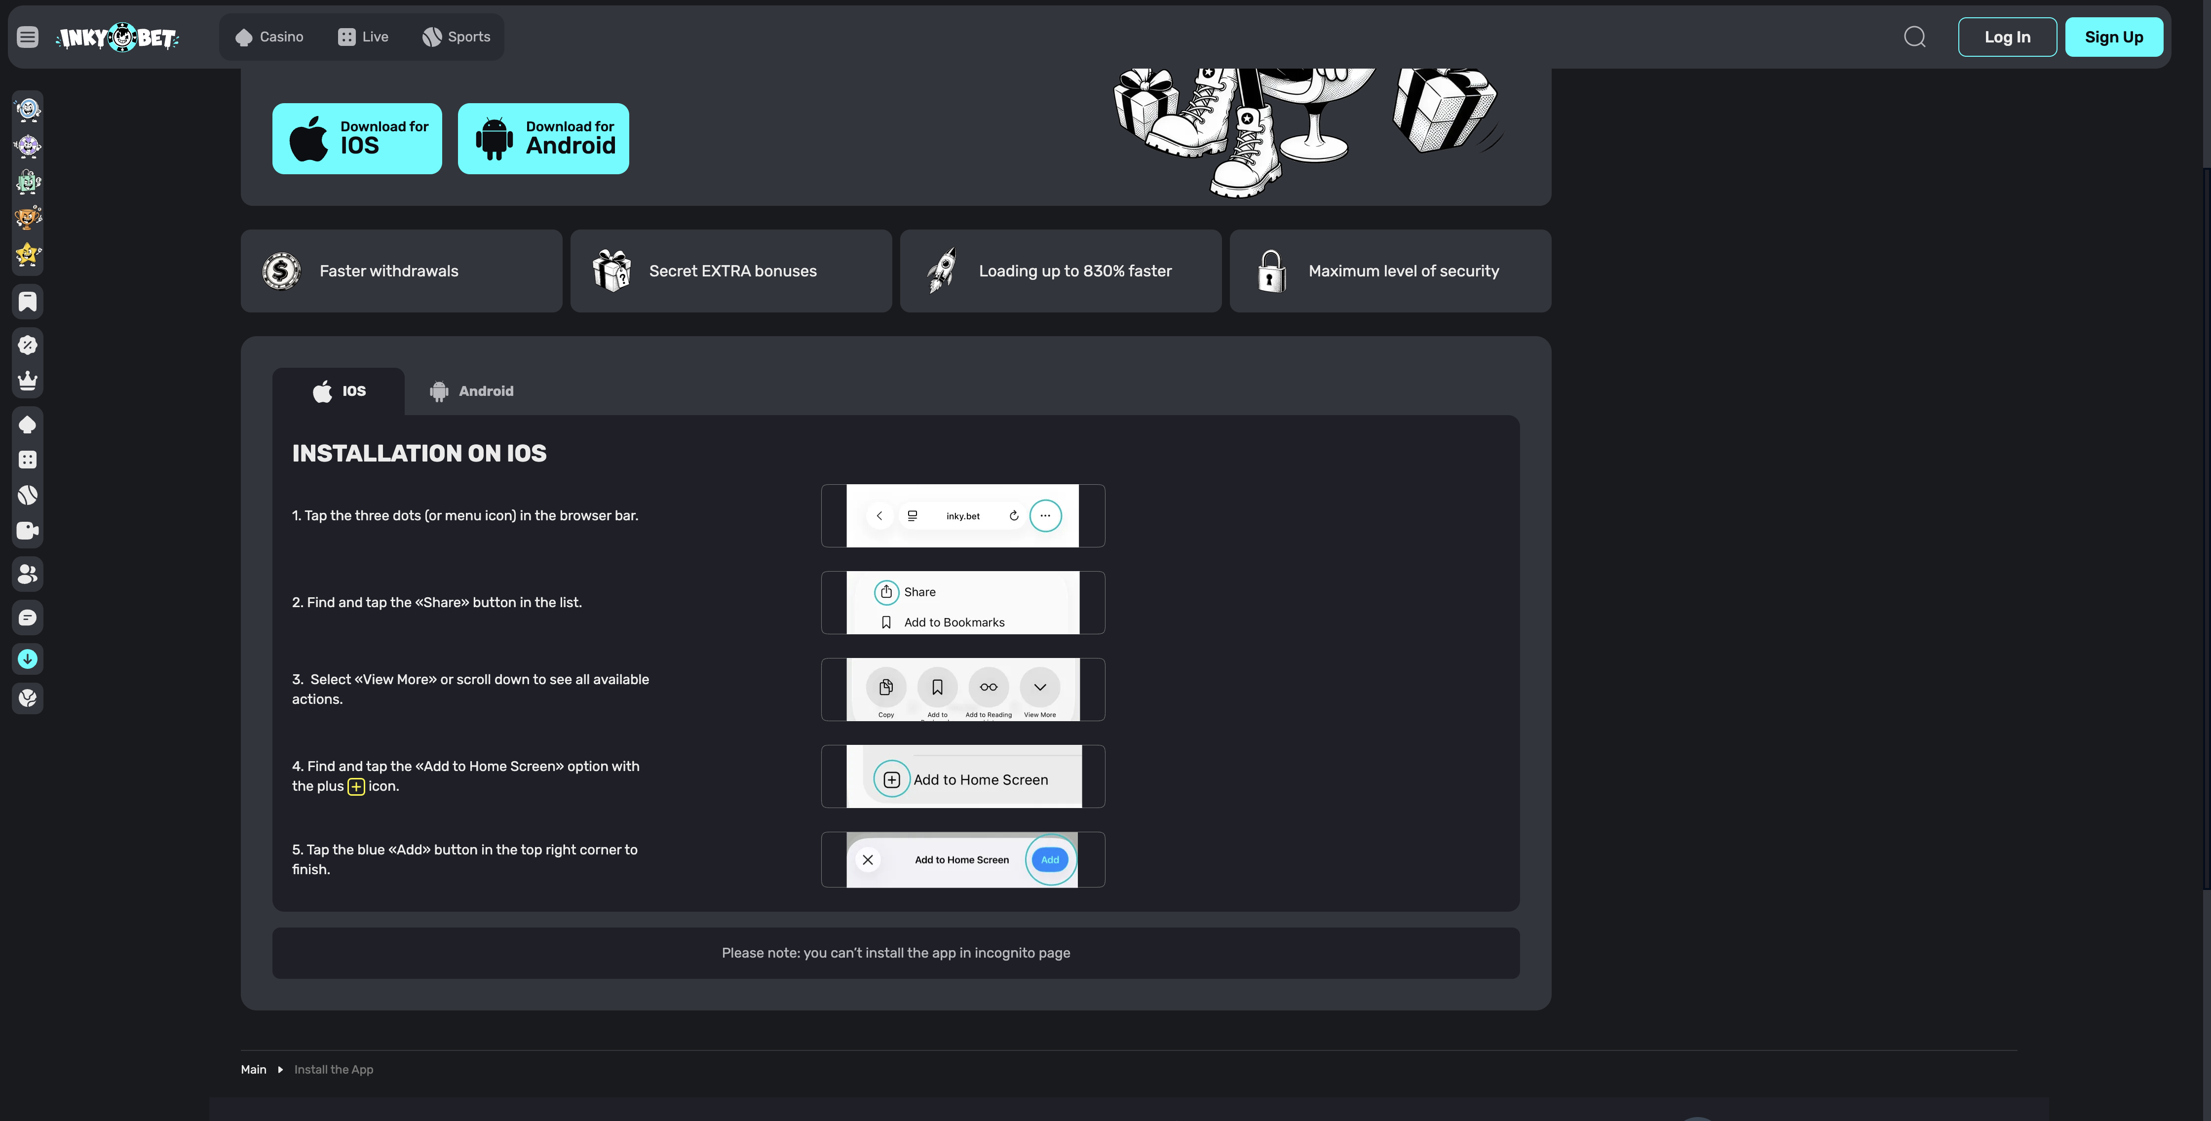Click the ball sports icon in sidebar

pos(28,495)
